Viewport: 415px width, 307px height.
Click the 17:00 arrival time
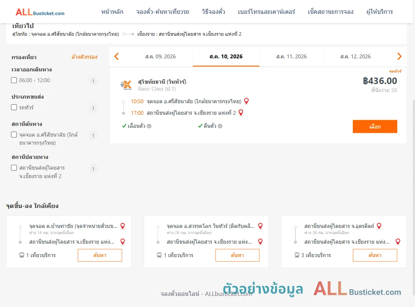(x=137, y=113)
